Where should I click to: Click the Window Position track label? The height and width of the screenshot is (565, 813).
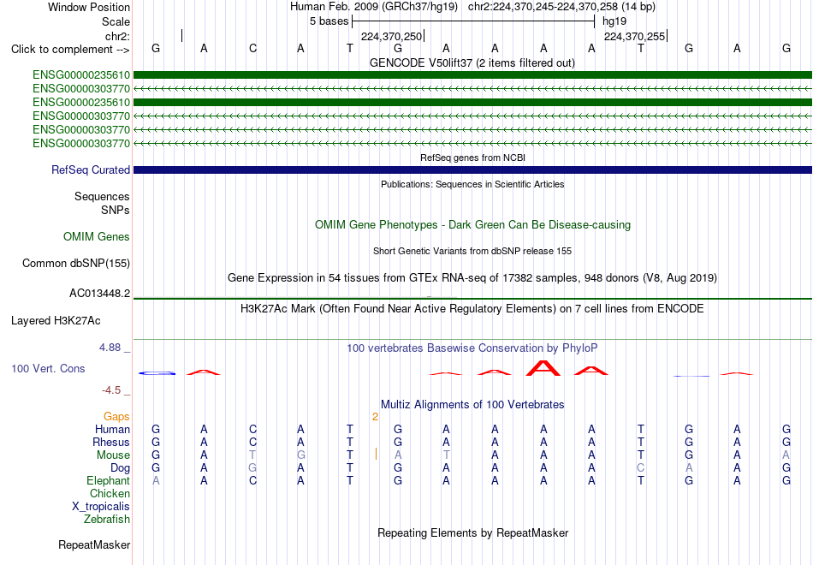click(x=89, y=7)
